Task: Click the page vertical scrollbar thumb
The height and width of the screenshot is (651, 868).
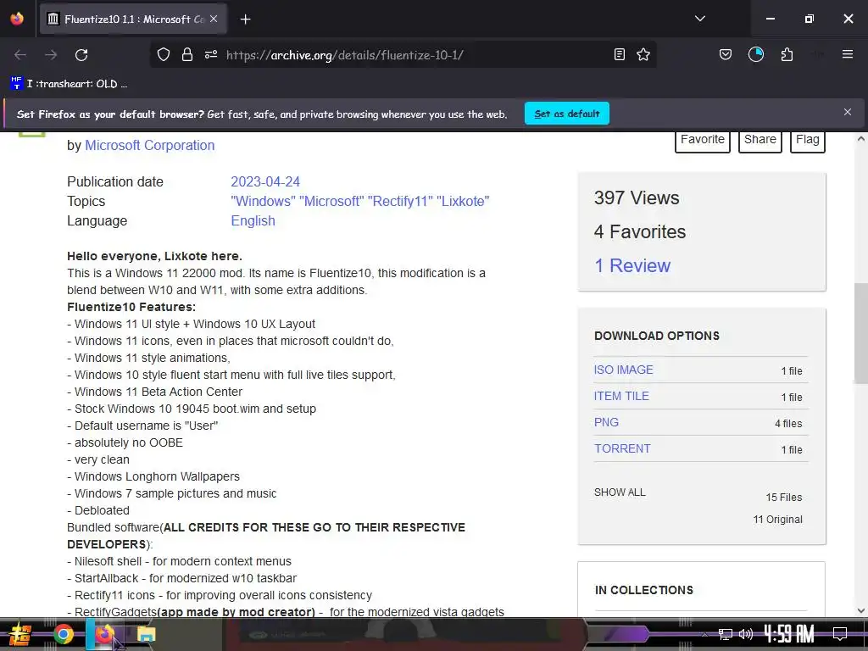Action: click(x=861, y=333)
